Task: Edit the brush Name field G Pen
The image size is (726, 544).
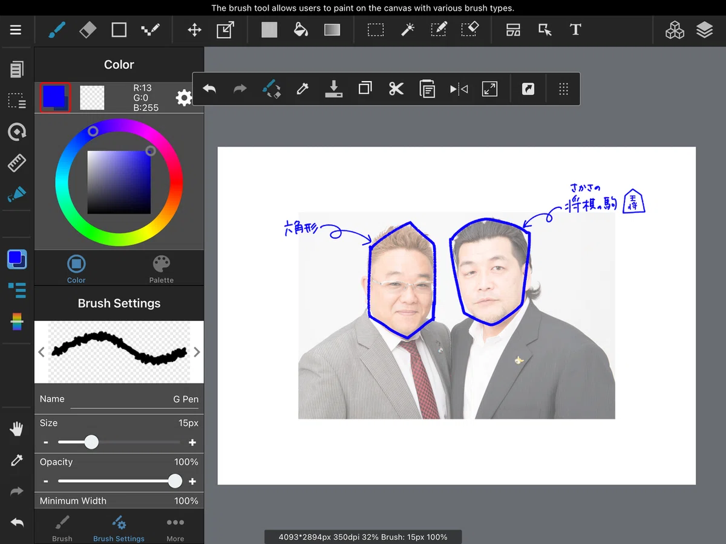Action: [x=134, y=400]
